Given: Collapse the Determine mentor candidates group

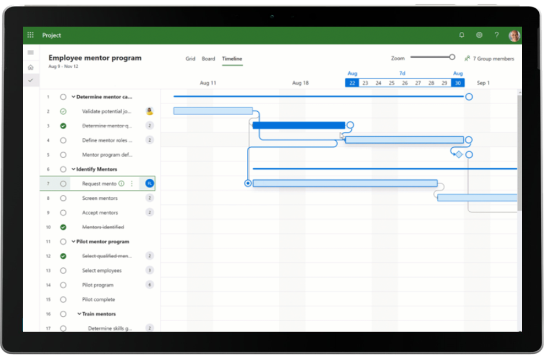Looking at the screenshot, I should coord(74,97).
